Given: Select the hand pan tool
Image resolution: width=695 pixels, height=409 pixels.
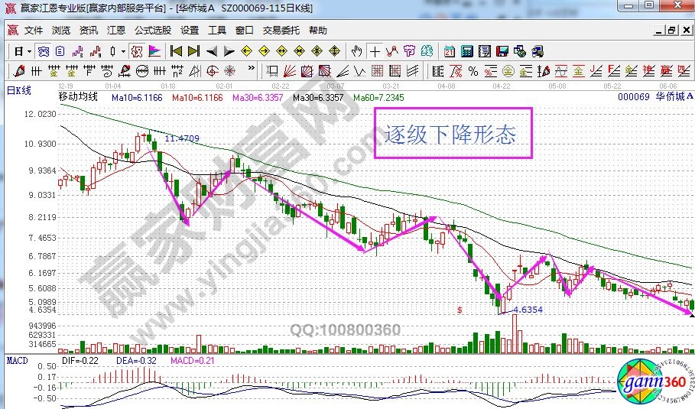Looking at the screenshot, I should point(357,52).
